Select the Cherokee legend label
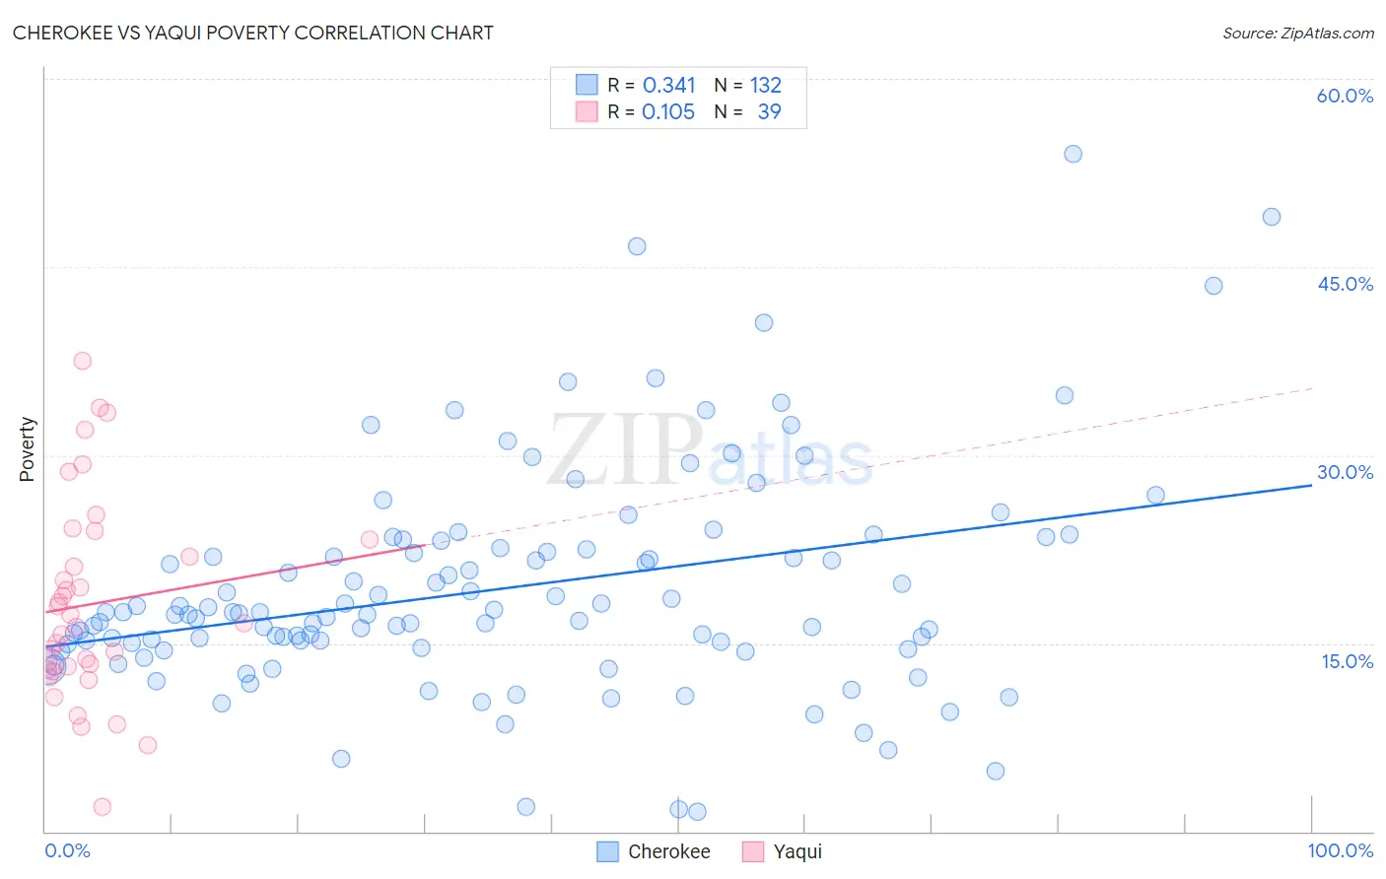 click(x=669, y=851)
